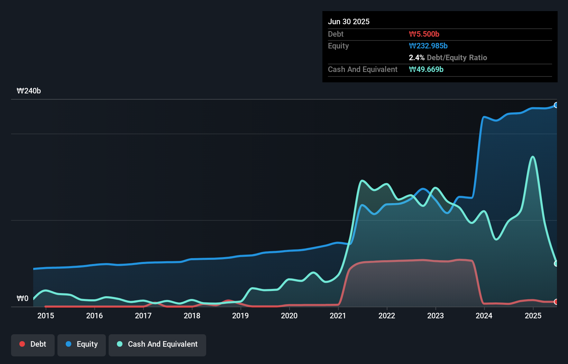Click the 2025 x-axis label

click(x=533, y=316)
